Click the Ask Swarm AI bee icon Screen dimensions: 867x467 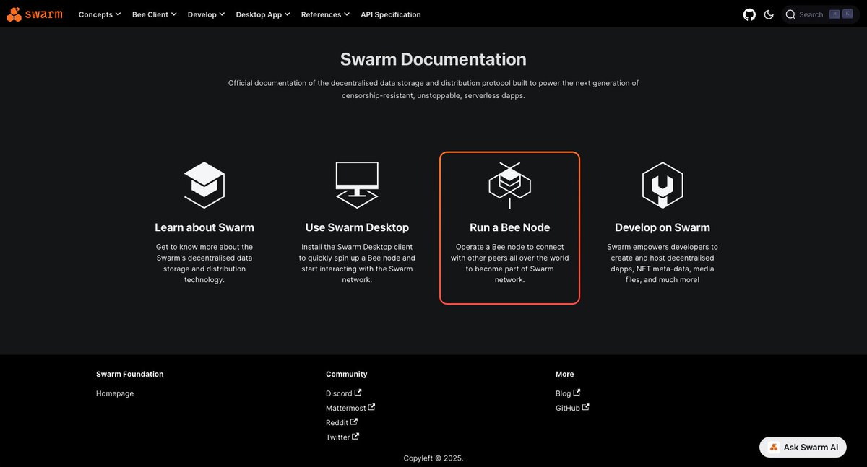(774, 448)
